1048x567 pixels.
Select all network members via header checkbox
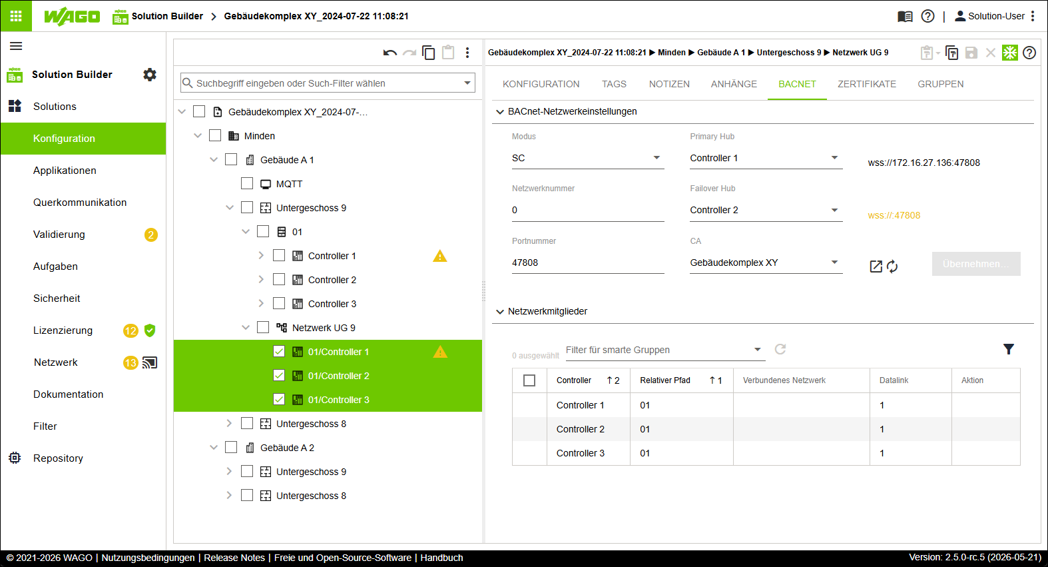tap(529, 380)
